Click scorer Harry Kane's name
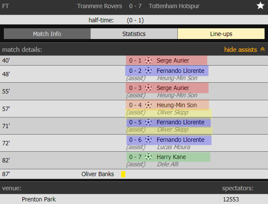This screenshot has height=204, width=268. click(171, 157)
